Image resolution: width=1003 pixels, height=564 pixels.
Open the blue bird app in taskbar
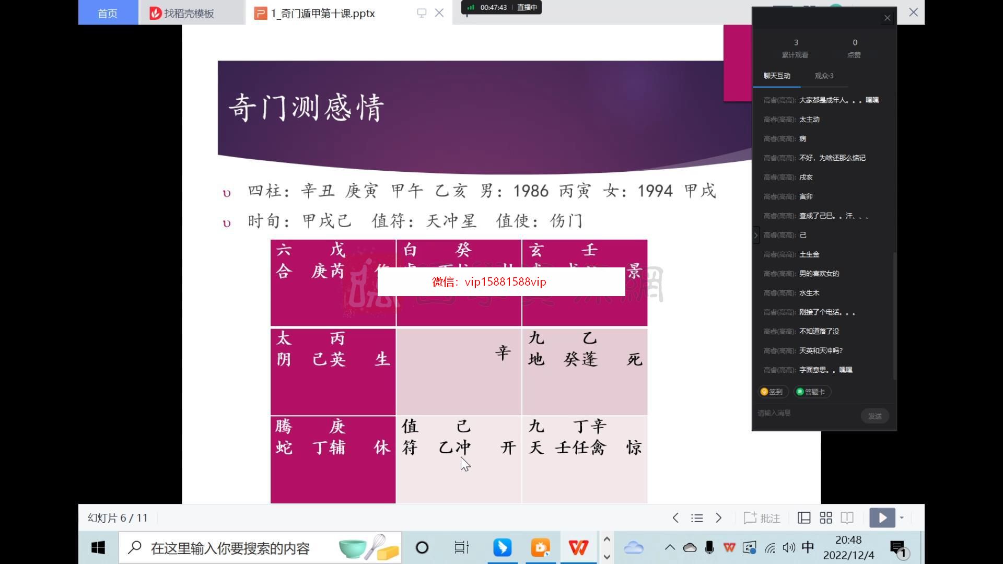pos(502,548)
